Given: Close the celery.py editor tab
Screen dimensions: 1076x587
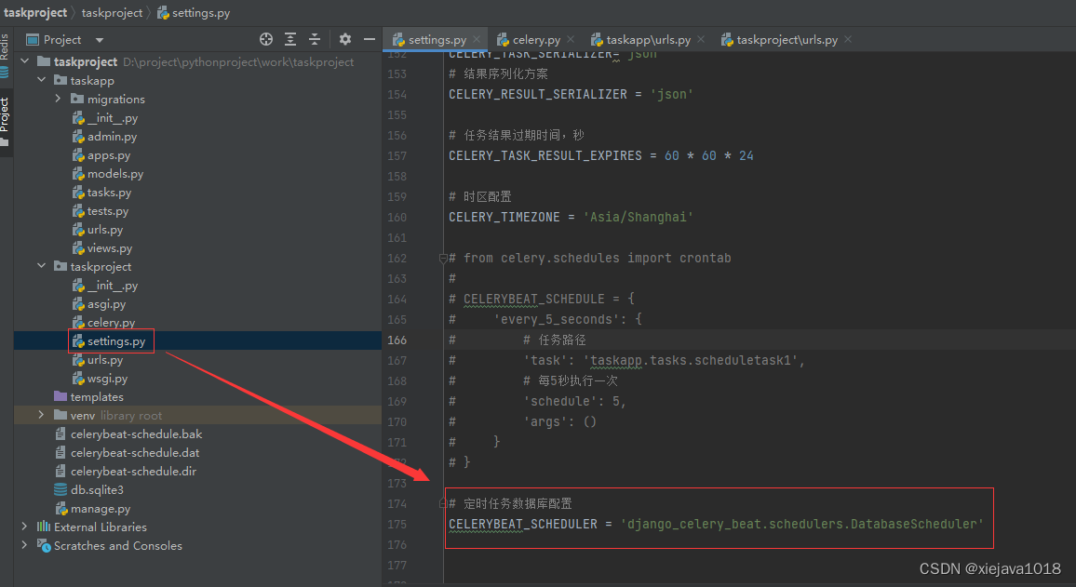Looking at the screenshot, I should click(571, 40).
